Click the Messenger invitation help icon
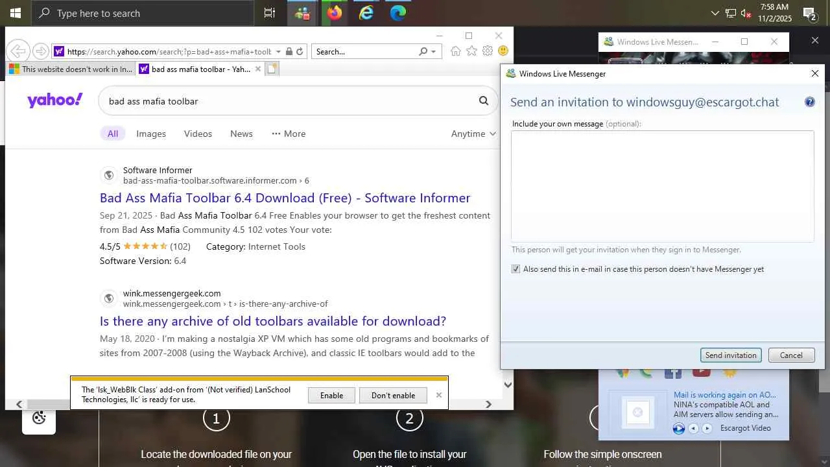This screenshot has width=830, height=467. 809,102
